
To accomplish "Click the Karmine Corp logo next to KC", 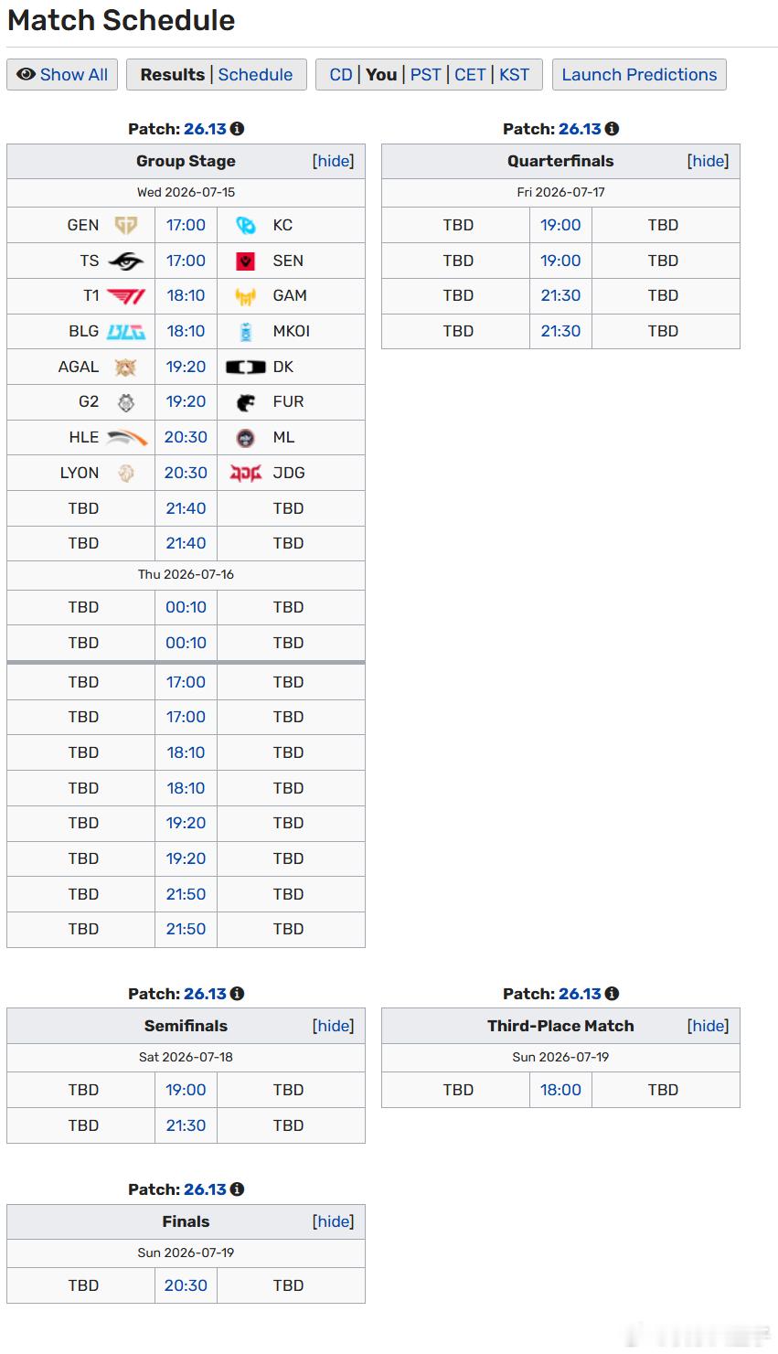I will click(x=245, y=225).
